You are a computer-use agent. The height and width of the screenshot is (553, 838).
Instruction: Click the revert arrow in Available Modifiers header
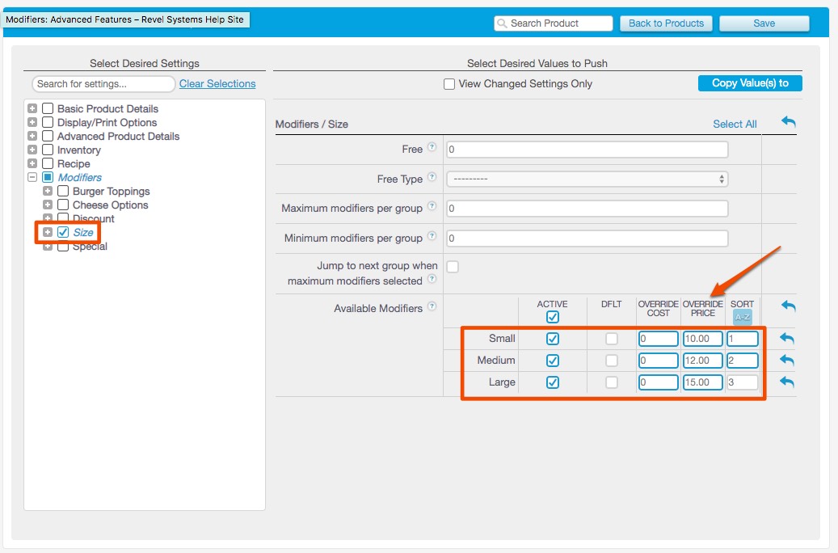[788, 306]
